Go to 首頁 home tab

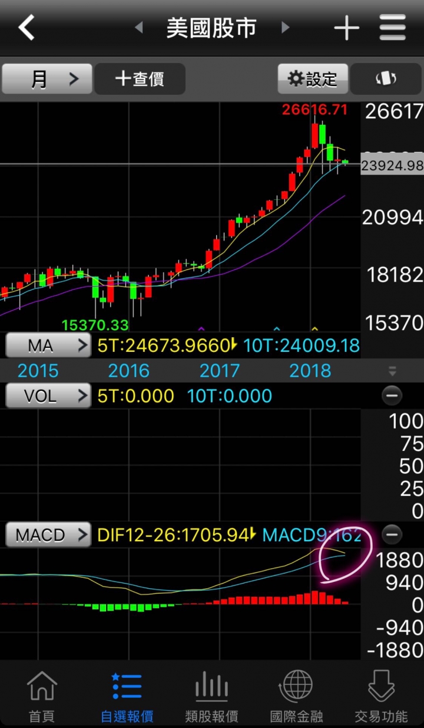[42, 696]
